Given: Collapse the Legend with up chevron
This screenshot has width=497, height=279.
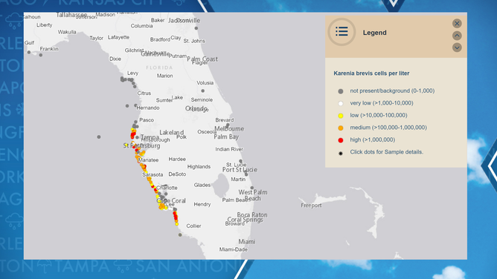Looking at the screenshot, I should click(457, 36).
